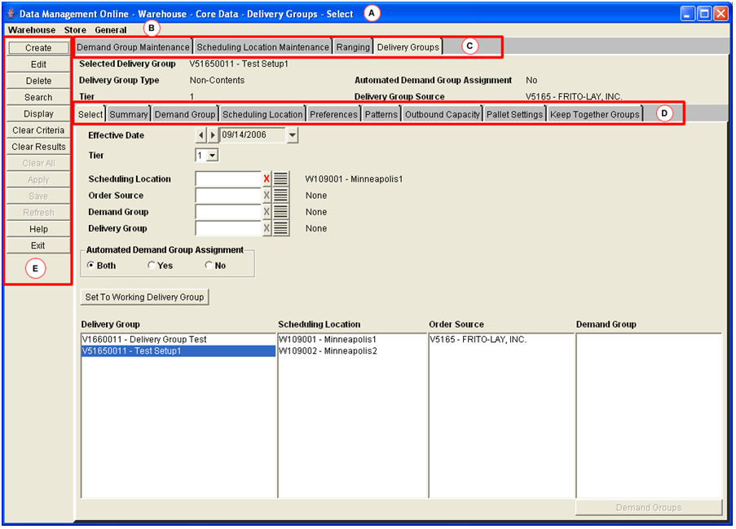Select V1660011 - Delivery Group Test row
This screenshot has width=736, height=529.
tap(178, 339)
